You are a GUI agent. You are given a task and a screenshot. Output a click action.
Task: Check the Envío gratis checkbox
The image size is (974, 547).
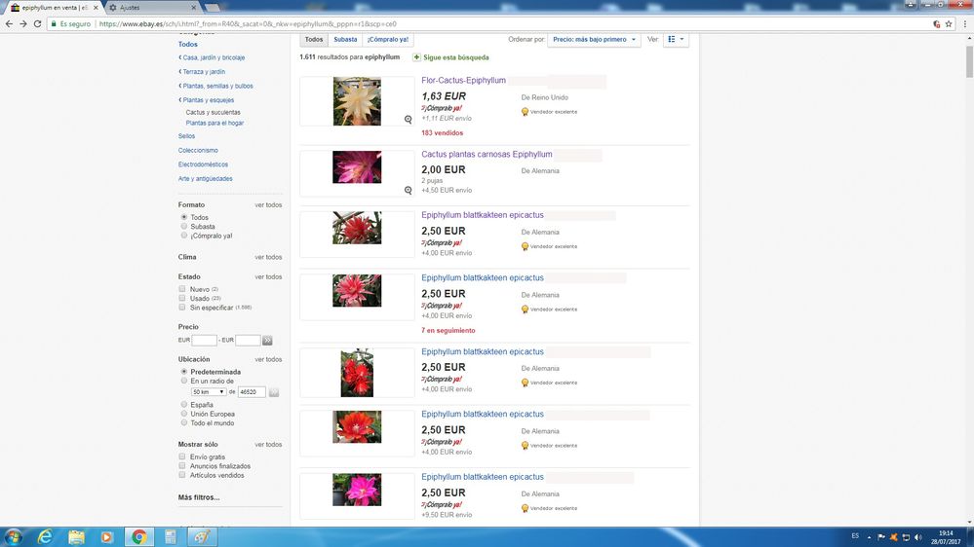tap(182, 456)
